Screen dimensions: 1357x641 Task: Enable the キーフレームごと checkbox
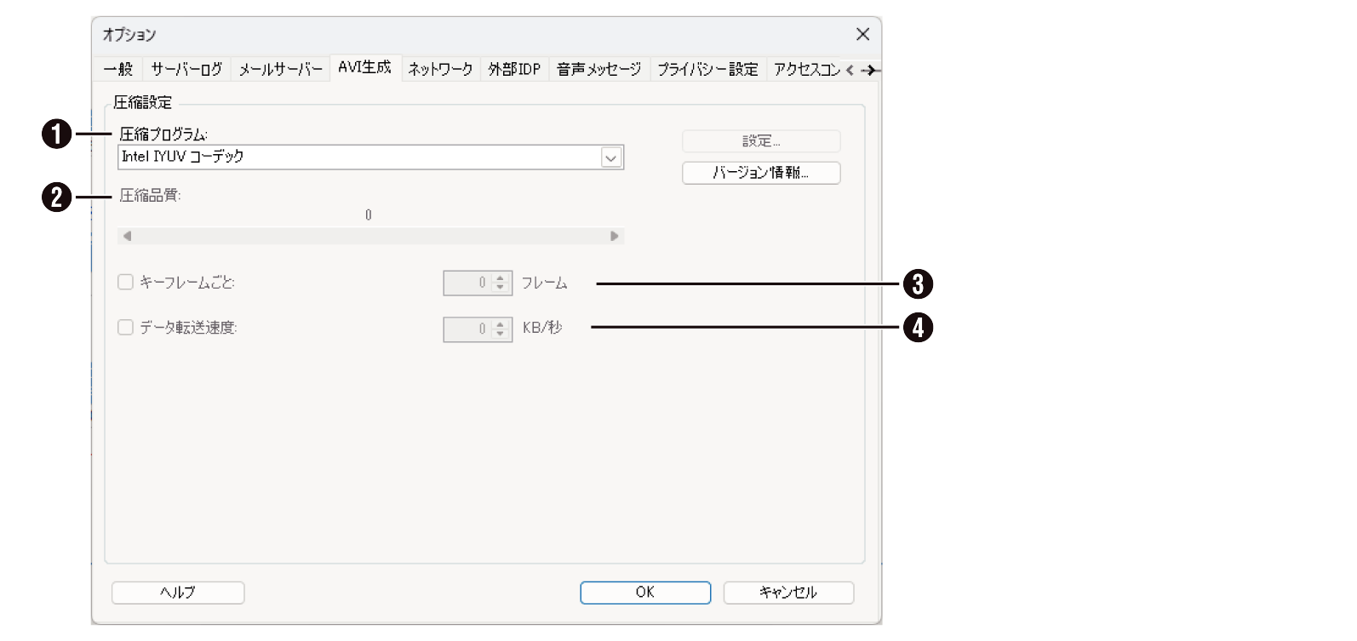pyautogui.click(x=126, y=283)
